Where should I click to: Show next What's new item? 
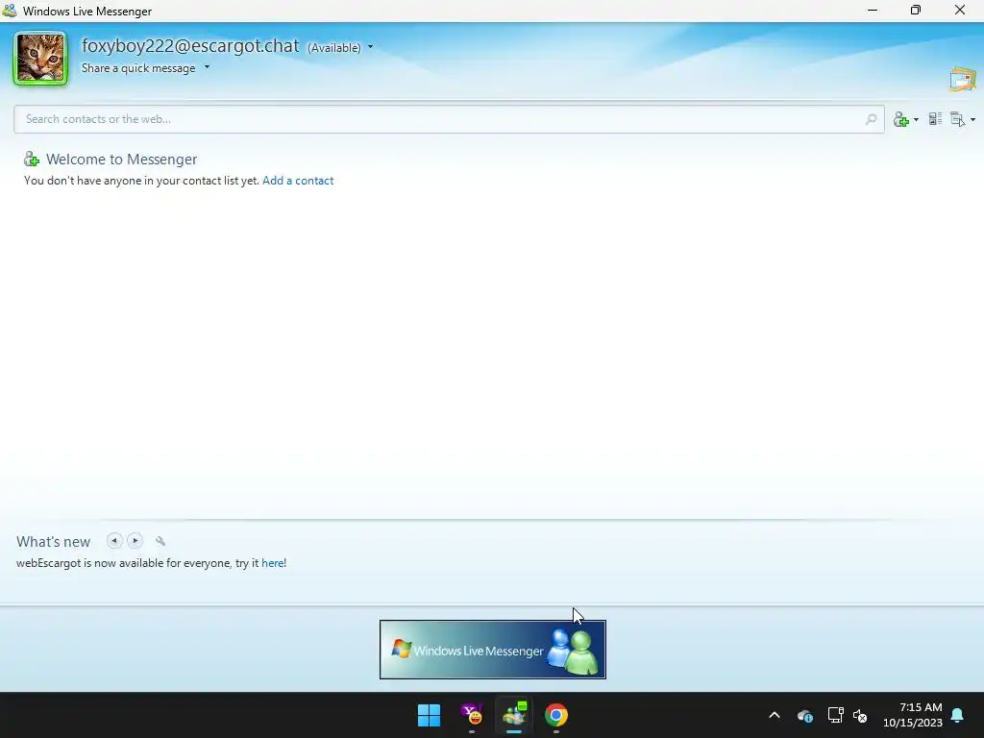(x=135, y=540)
